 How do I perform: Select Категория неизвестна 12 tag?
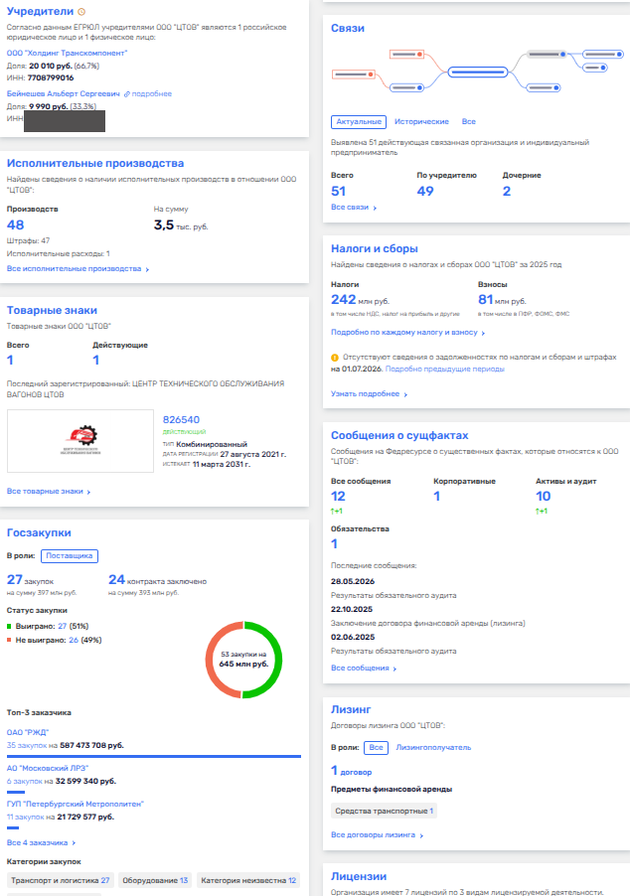[x=248, y=880]
